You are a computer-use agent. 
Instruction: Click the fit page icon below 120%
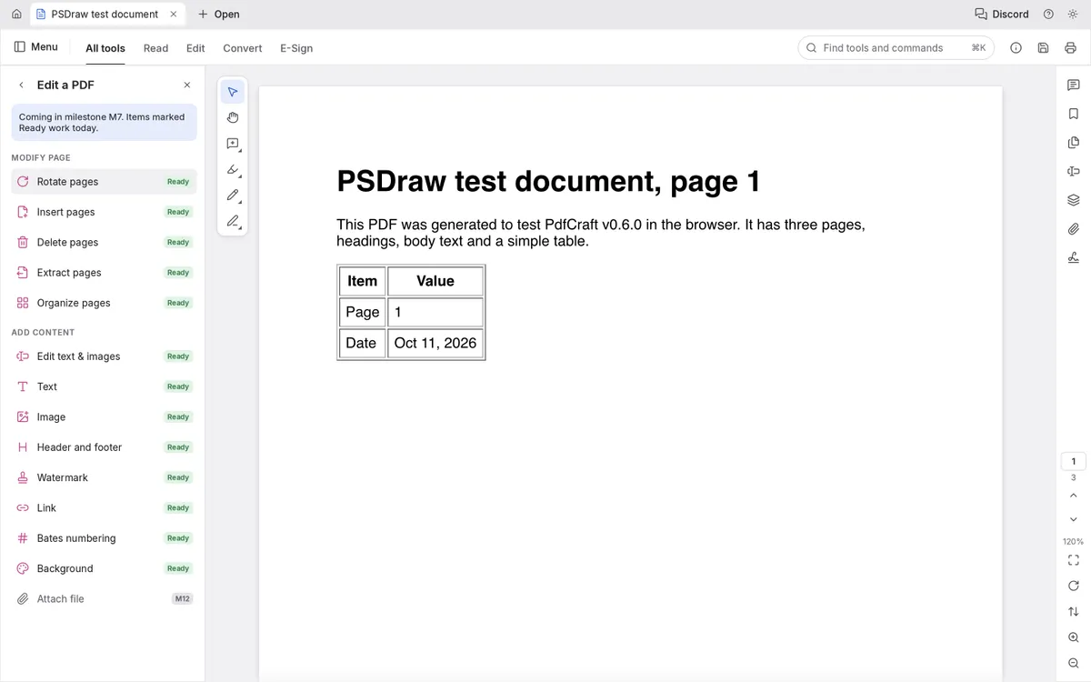point(1074,560)
